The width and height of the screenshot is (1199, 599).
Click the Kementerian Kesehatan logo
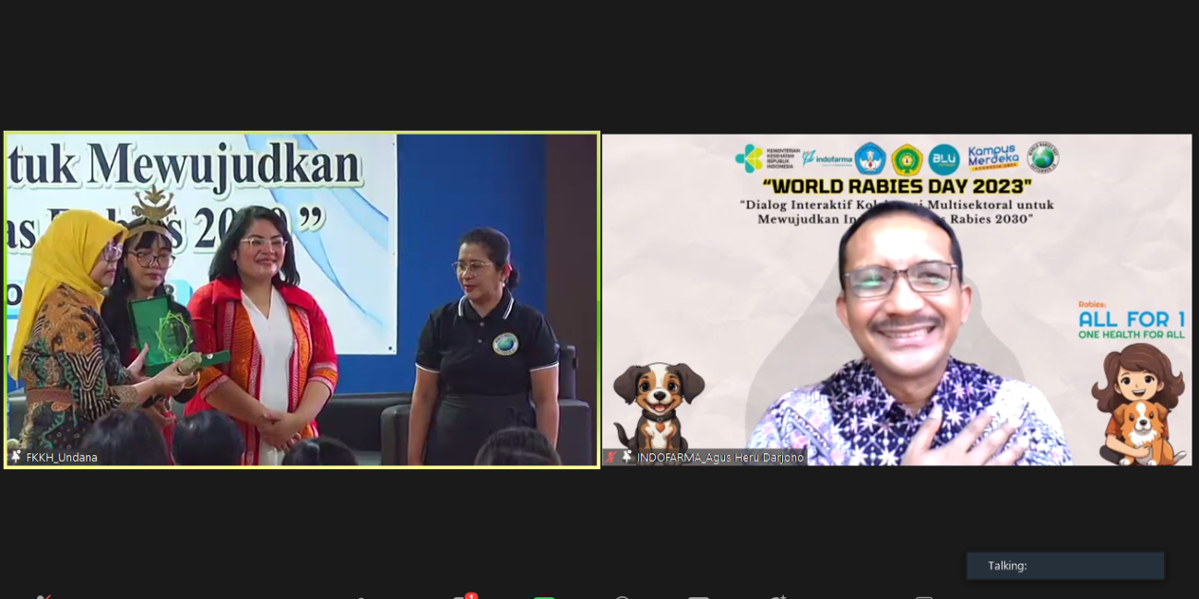click(764, 159)
